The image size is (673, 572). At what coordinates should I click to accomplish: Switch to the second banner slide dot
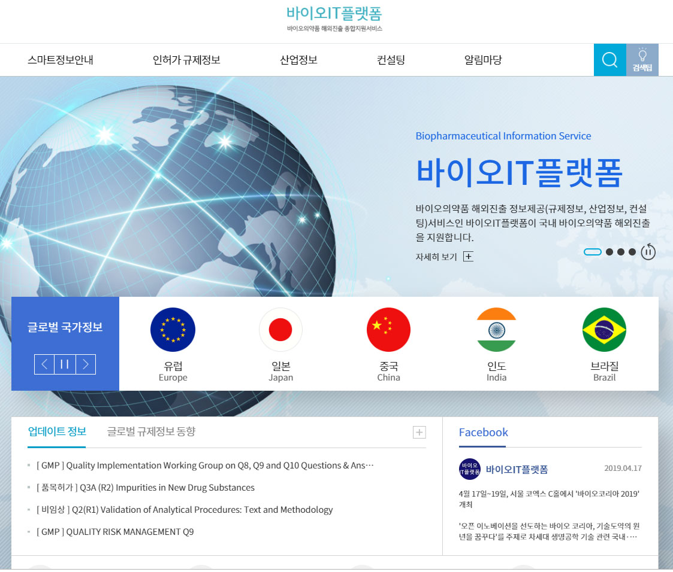(609, 252)
